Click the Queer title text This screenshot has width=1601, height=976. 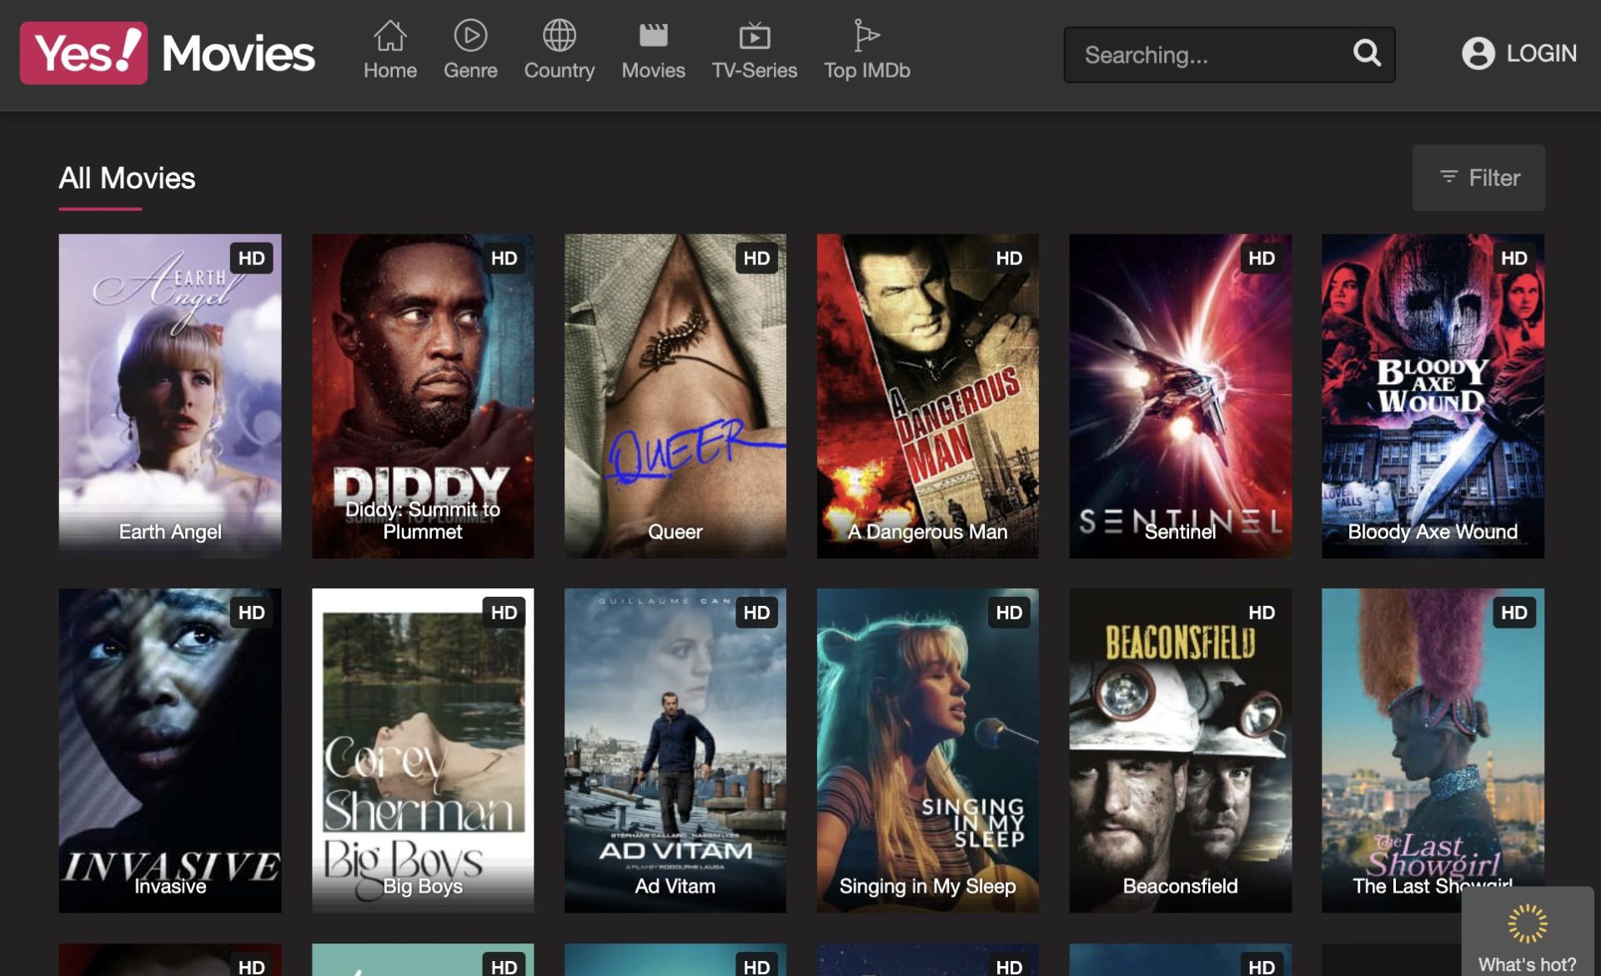pos(675,532)
